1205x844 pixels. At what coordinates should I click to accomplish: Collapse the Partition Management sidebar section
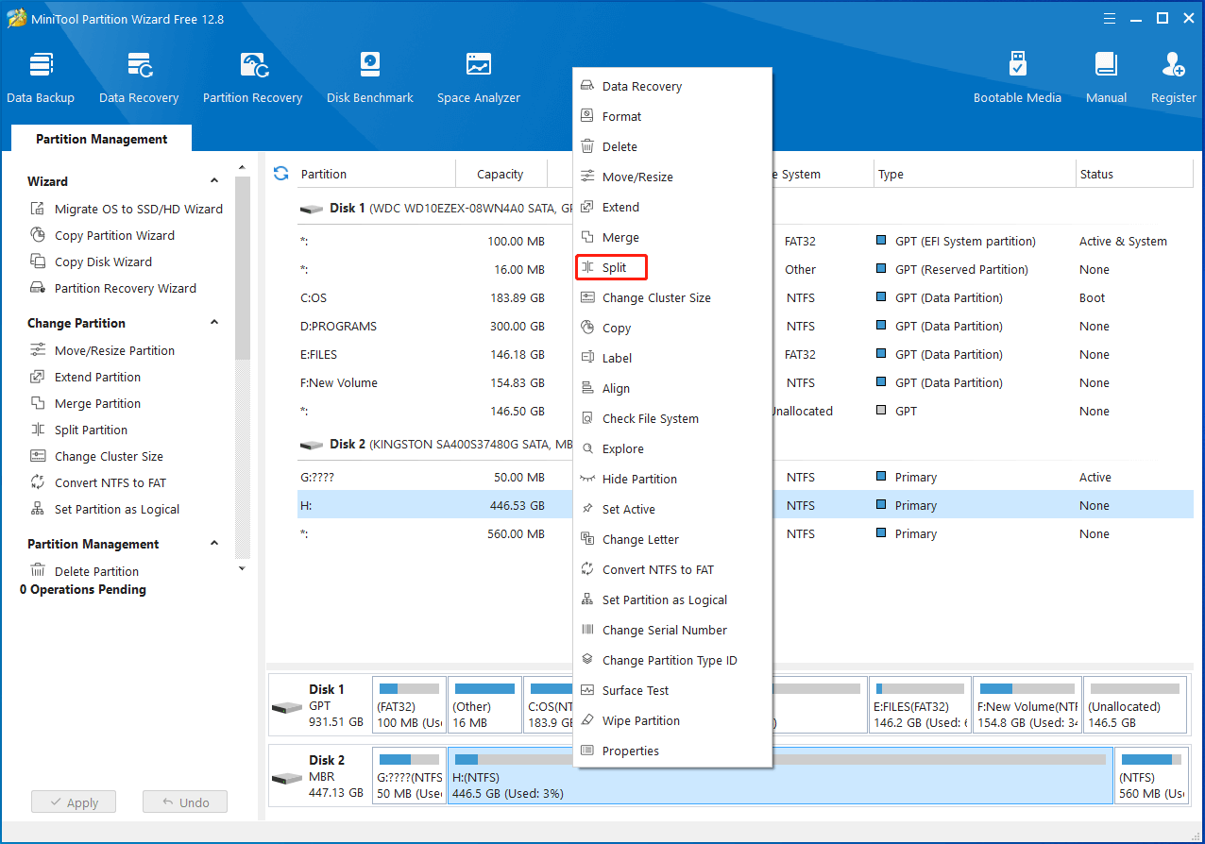[214, 544]
